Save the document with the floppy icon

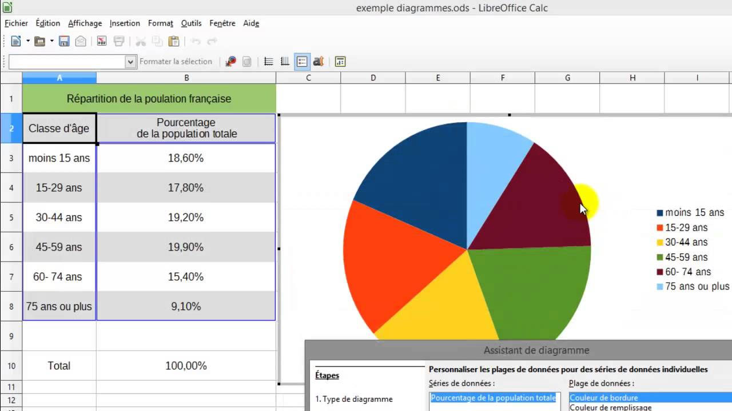64,41
